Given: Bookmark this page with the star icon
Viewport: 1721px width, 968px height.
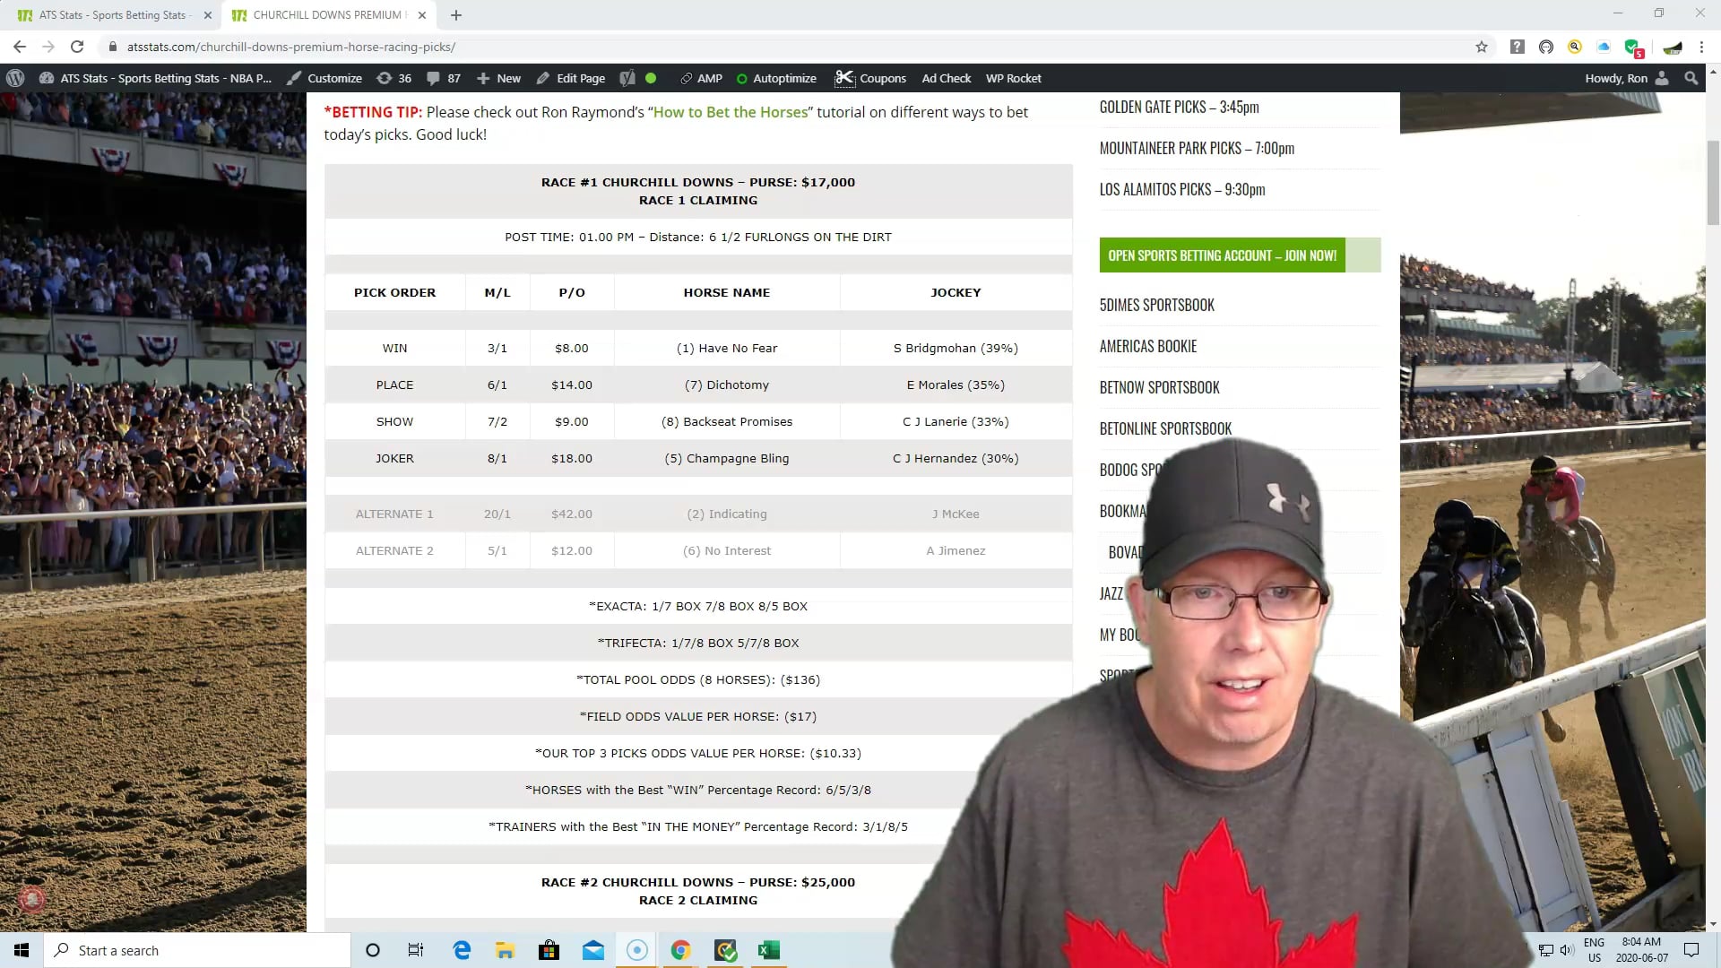Looking at the screenshot, I should point(1482,47).
